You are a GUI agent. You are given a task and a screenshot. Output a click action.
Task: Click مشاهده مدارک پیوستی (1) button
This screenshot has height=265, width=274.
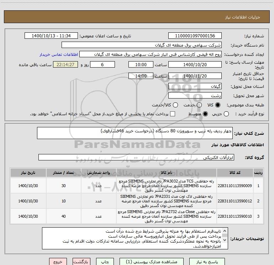[x=152, y=262]
